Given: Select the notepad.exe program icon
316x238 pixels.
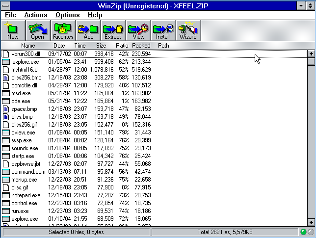Looking at the screenshot, I should (x=6, y=195).
